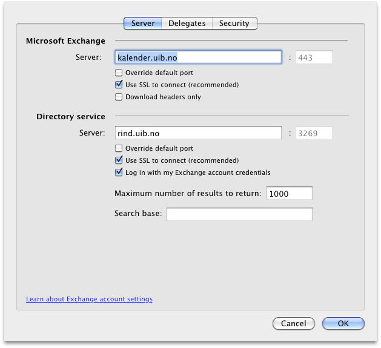This screenshot has width=381, height=348.
Task: Focus the Search base text field
Action: pos(239,214)
